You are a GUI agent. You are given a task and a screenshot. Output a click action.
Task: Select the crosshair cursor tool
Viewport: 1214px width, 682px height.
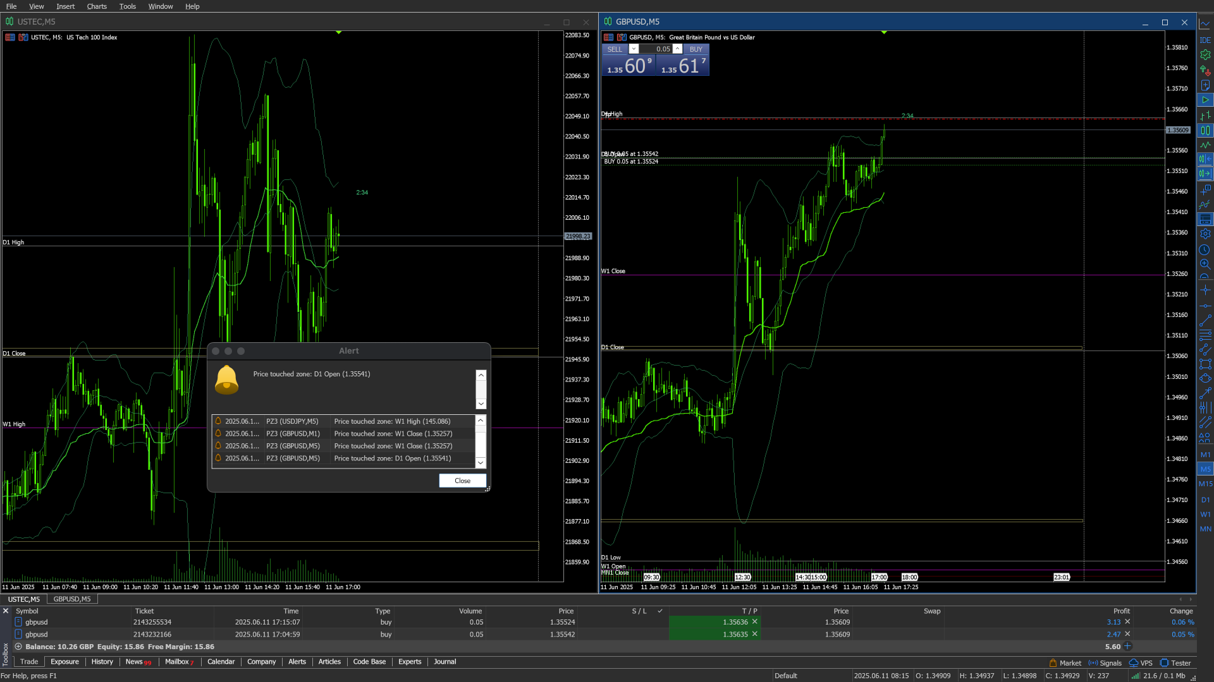(x=1205, y=290)
